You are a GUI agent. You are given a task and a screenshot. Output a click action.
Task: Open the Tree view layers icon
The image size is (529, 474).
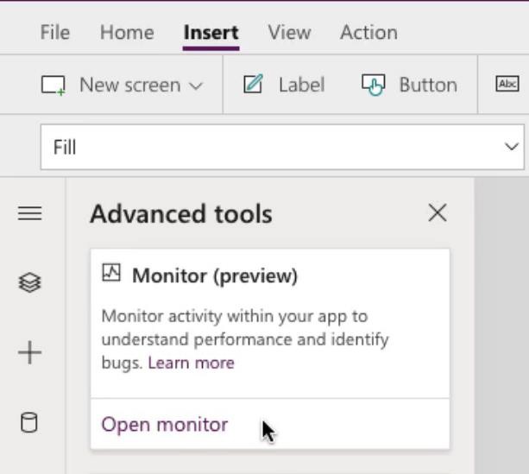pyautogui.click(x=29, y=282)
